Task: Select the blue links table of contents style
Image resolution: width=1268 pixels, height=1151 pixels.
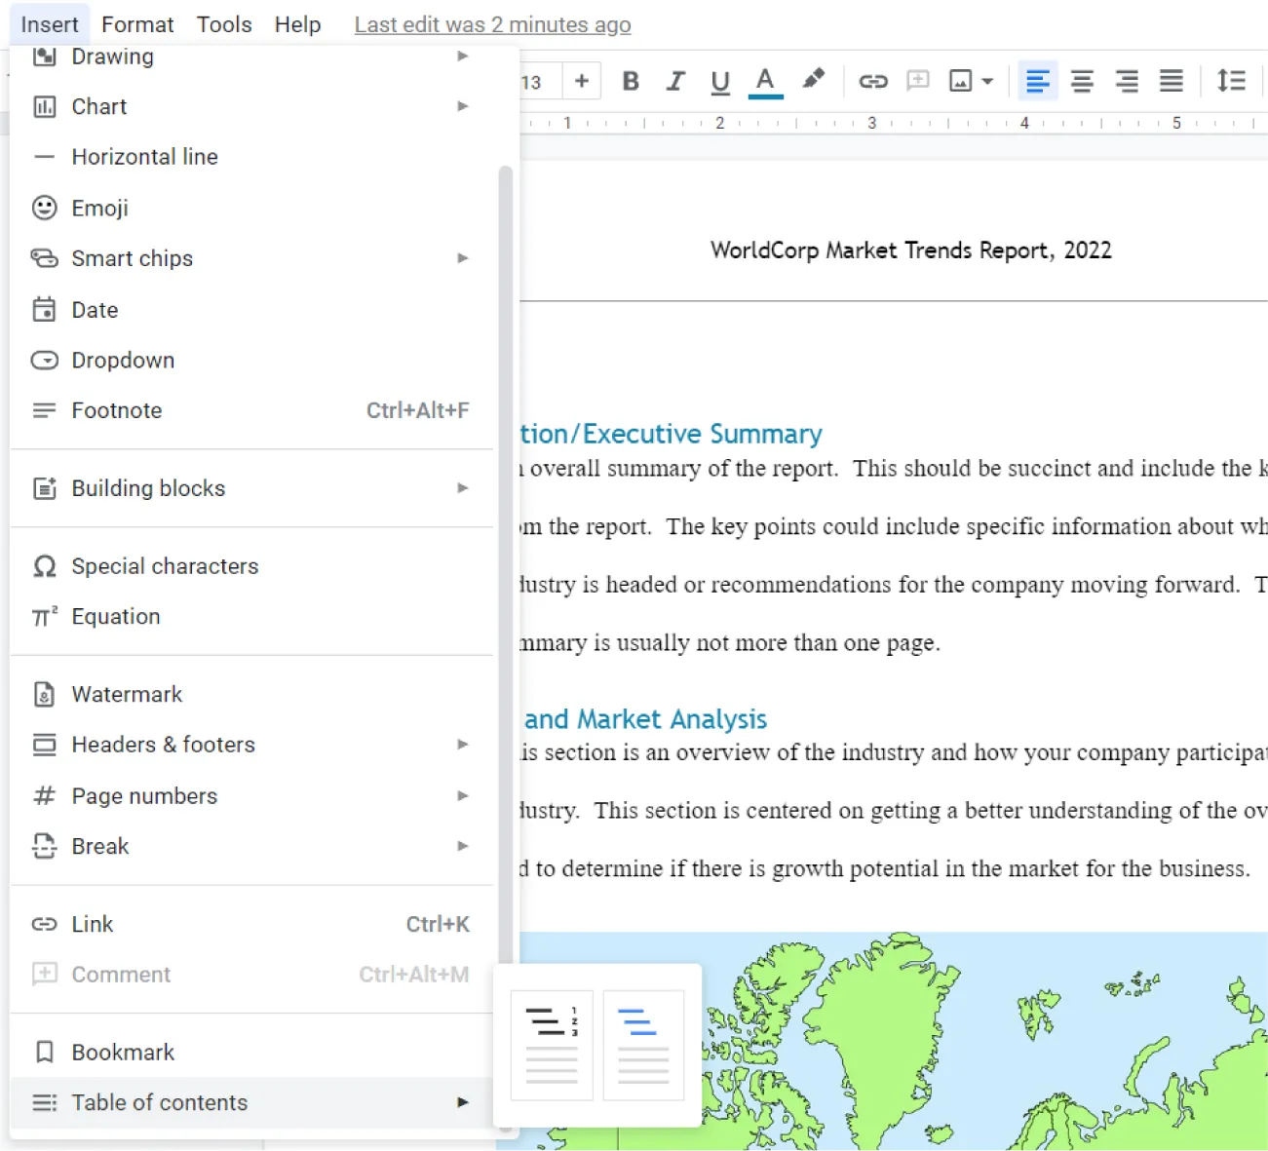Action: (x=643, y=1044)
